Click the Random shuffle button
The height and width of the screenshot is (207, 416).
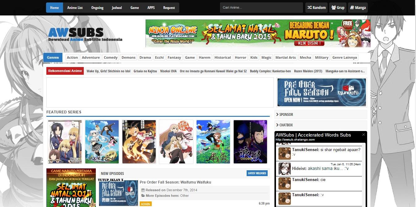pyautogui.click(x=316, y=8)
